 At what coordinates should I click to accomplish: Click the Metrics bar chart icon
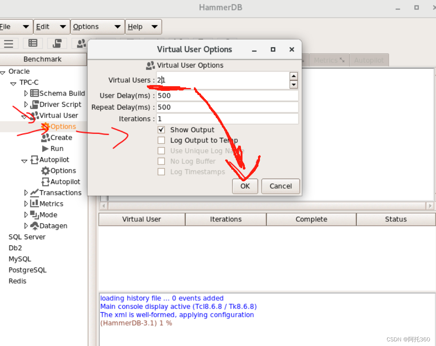(35, 203)
